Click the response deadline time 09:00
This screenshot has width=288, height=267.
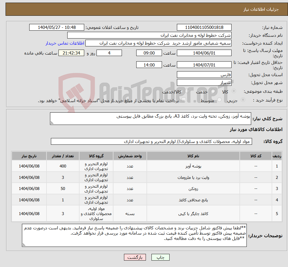pos(149,53)
